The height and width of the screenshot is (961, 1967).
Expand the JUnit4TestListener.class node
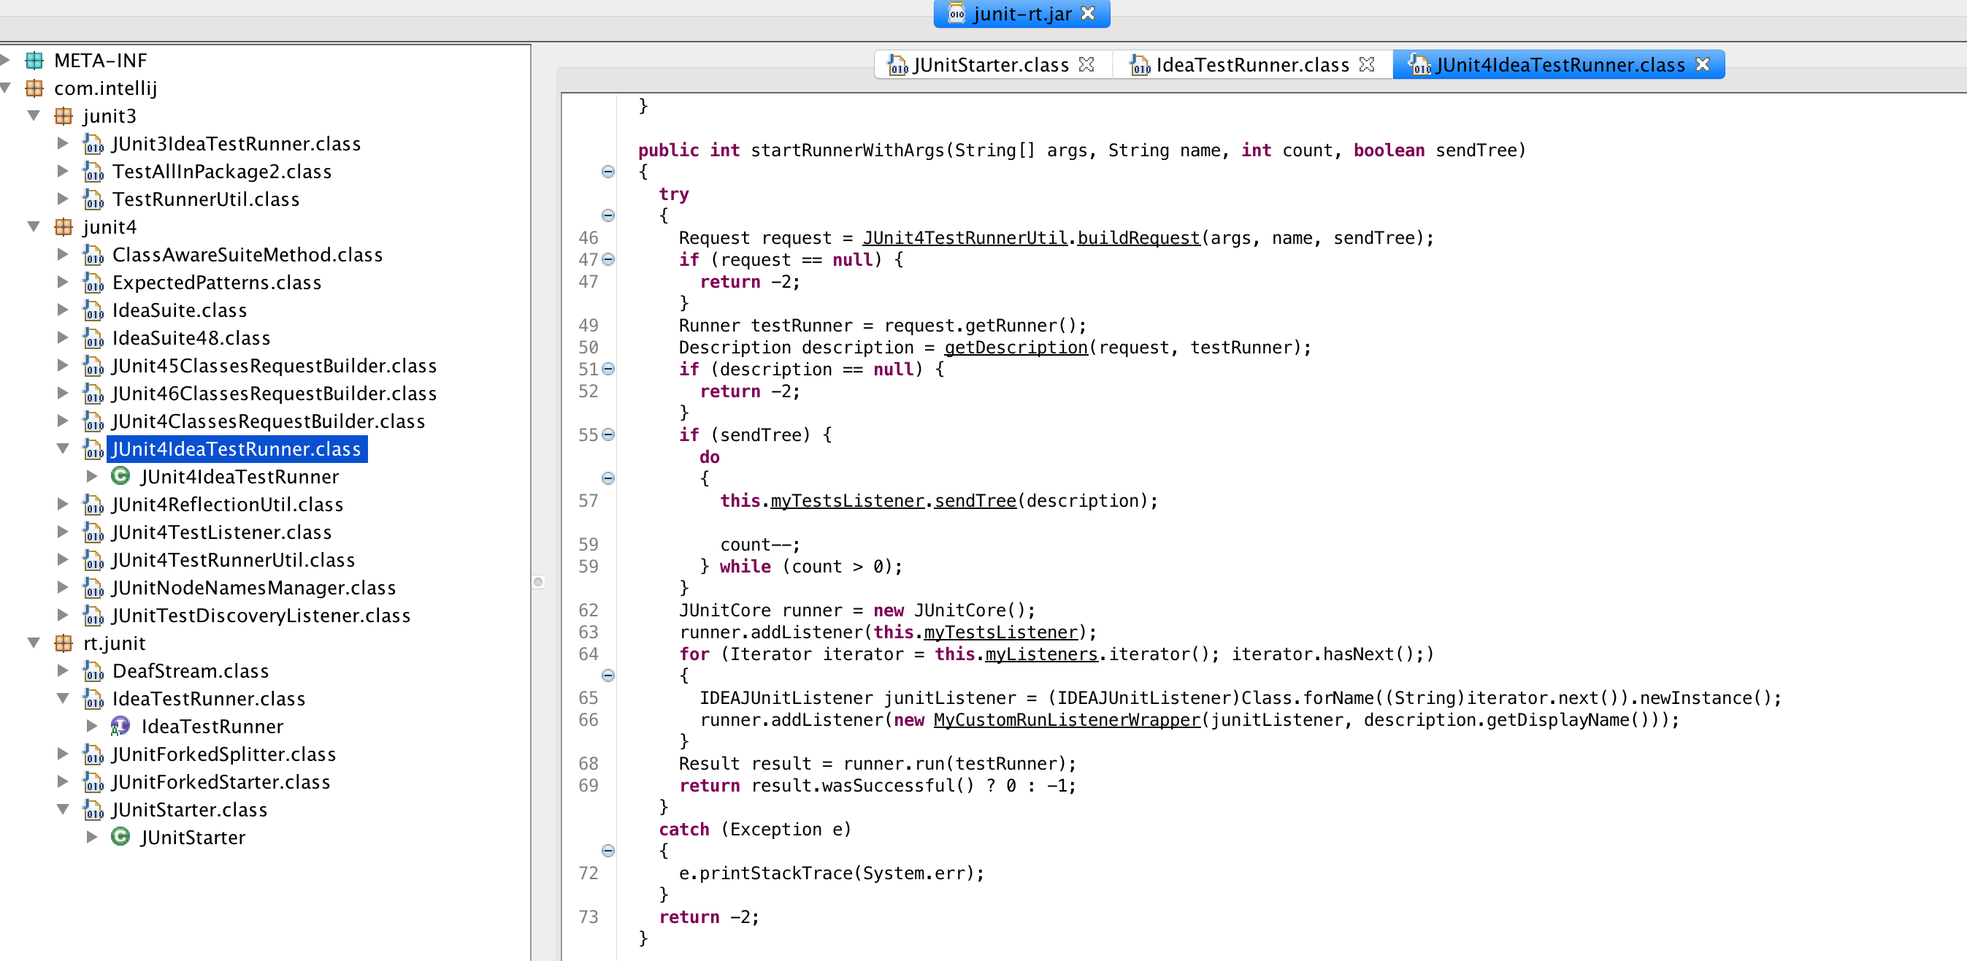coord(64,532)
